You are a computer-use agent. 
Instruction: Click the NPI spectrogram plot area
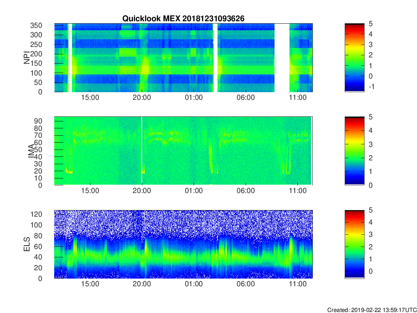[x=183, y=58]
